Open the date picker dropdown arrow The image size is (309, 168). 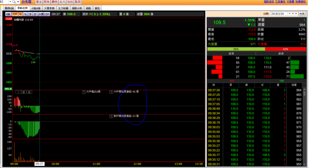coord(290,14)
